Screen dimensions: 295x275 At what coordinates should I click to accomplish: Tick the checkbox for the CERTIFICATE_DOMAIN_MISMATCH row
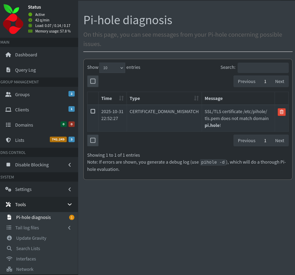click(93, 111)
